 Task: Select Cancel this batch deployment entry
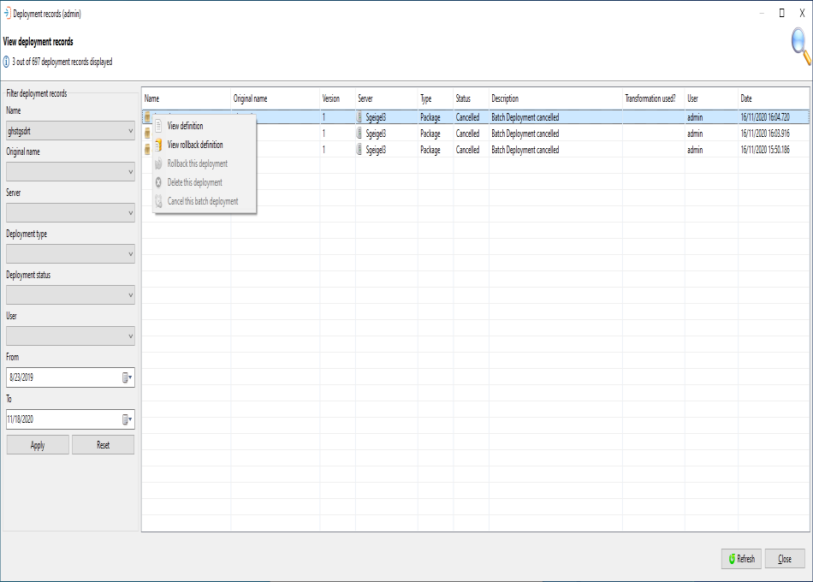coord(205,201)
